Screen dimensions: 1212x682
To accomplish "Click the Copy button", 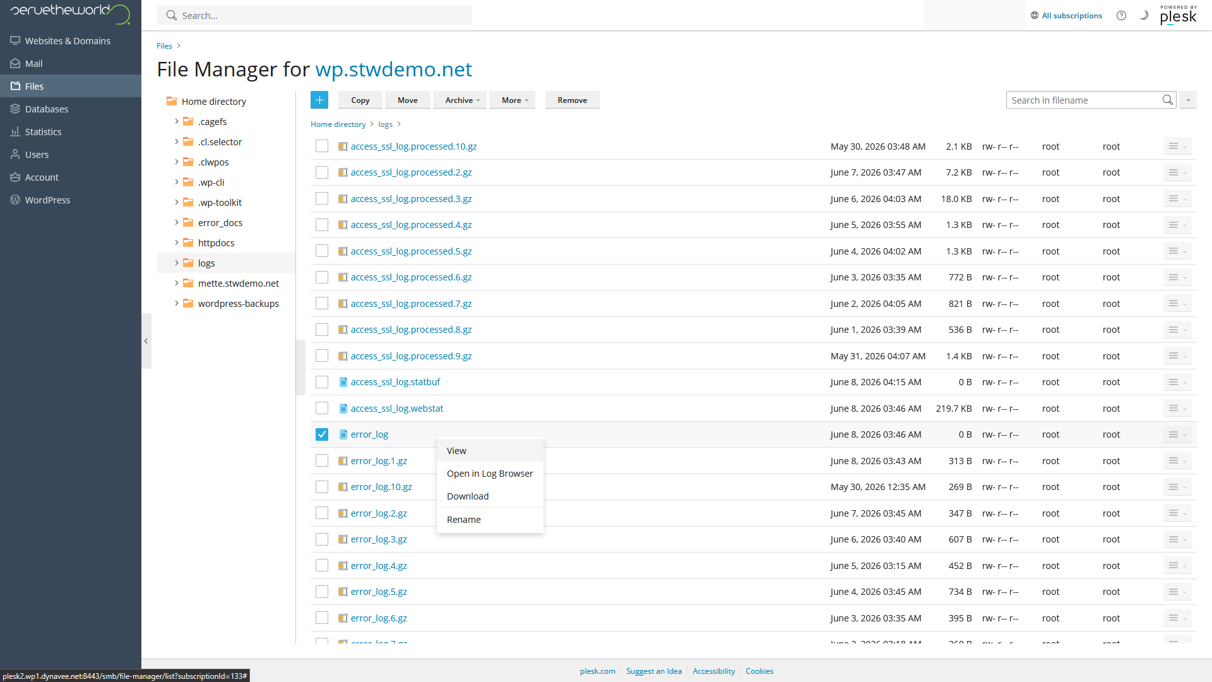I will [x=360, y=100].
